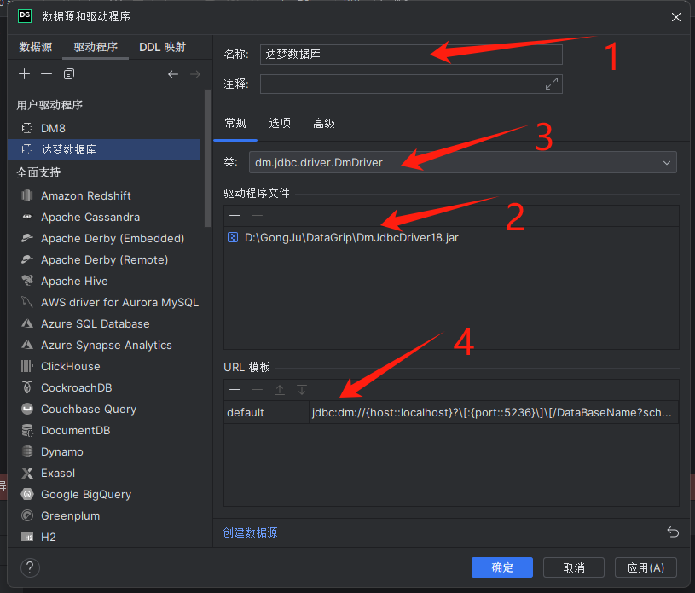Add a driver file under 驱动程序文件
The width and height of the screenshot is (695, 593).
pos(235,216)
